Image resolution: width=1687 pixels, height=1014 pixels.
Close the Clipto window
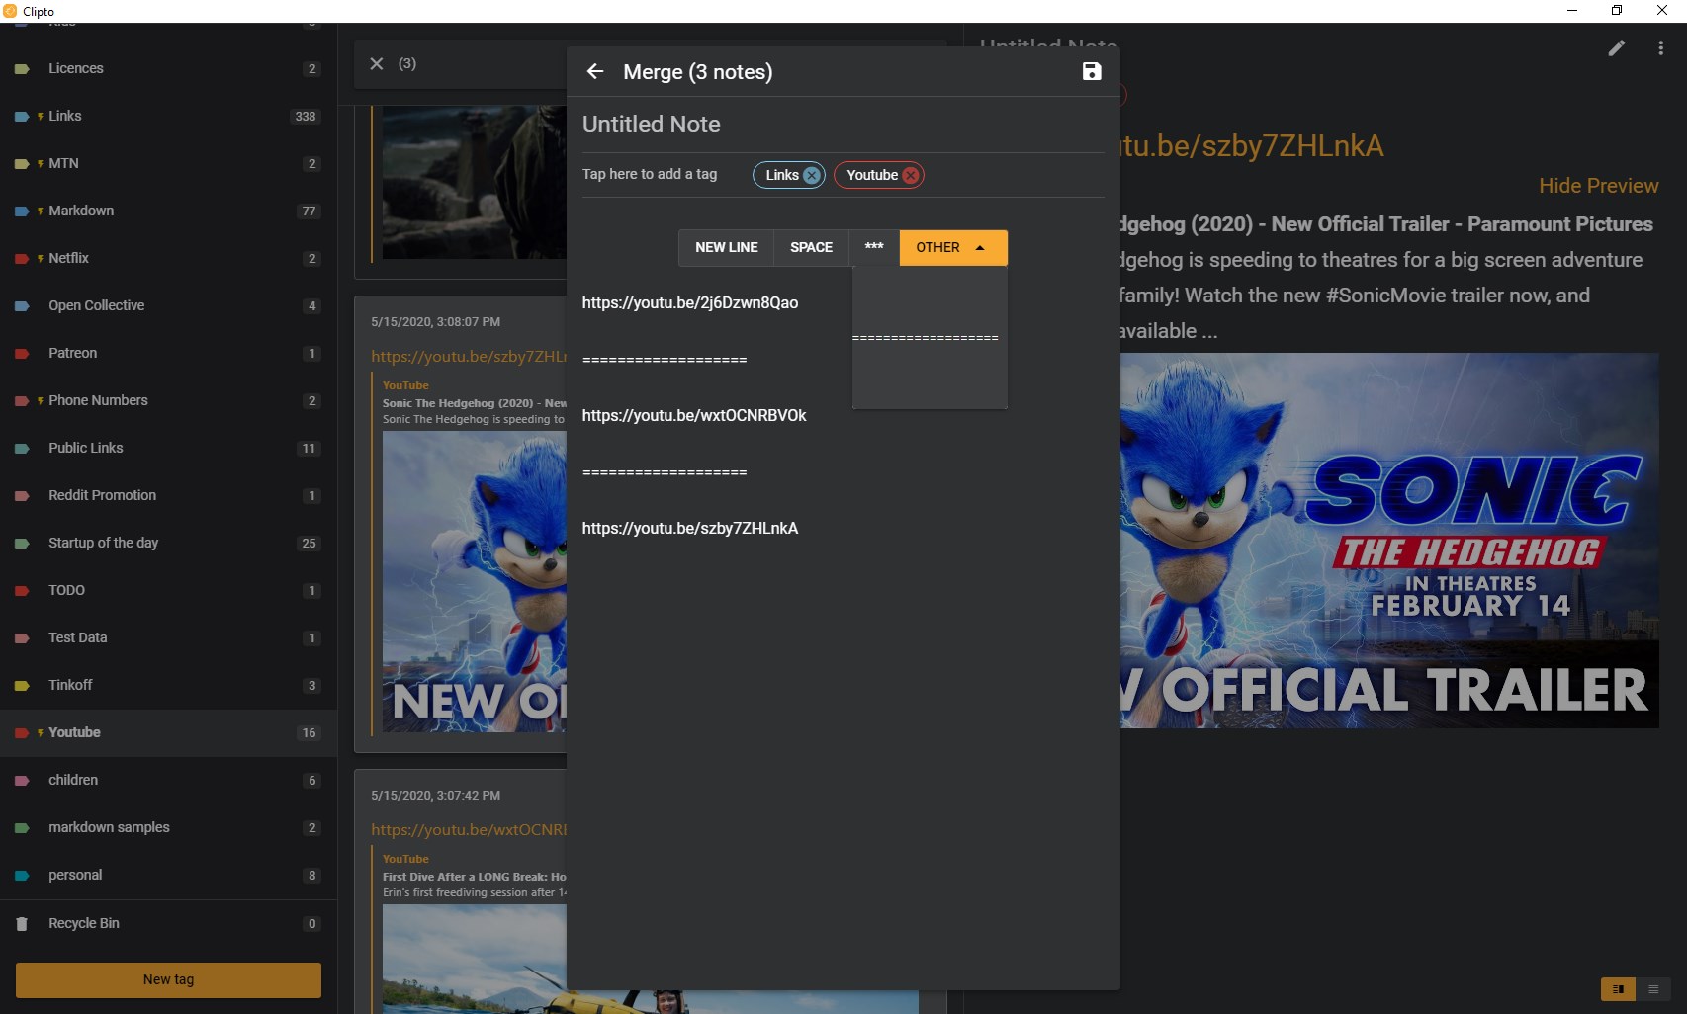(x=1662, y=11)
